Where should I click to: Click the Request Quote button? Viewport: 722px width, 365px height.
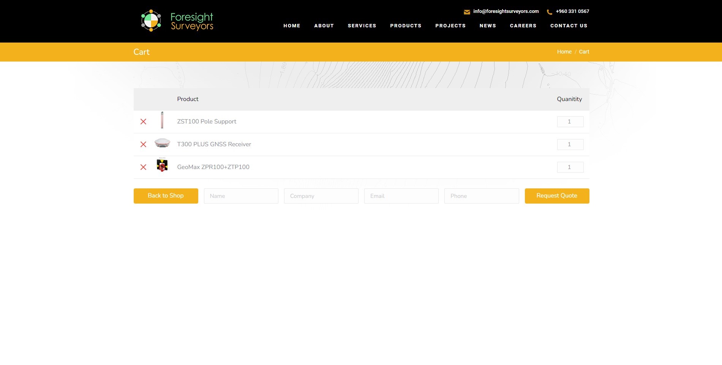point(557,196)
